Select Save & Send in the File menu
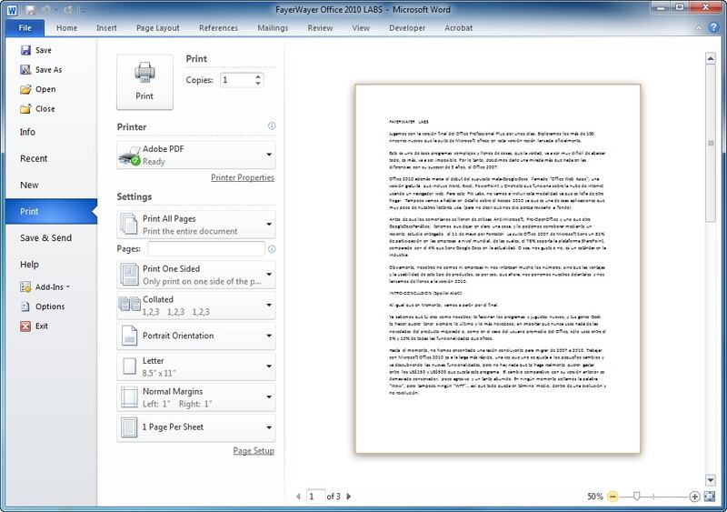The width and height of the screenshot is (727, 512). (45, 238)
